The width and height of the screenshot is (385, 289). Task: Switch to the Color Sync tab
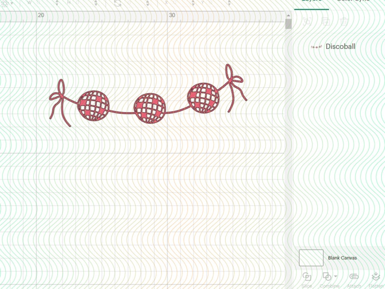[x=353, y=1]
